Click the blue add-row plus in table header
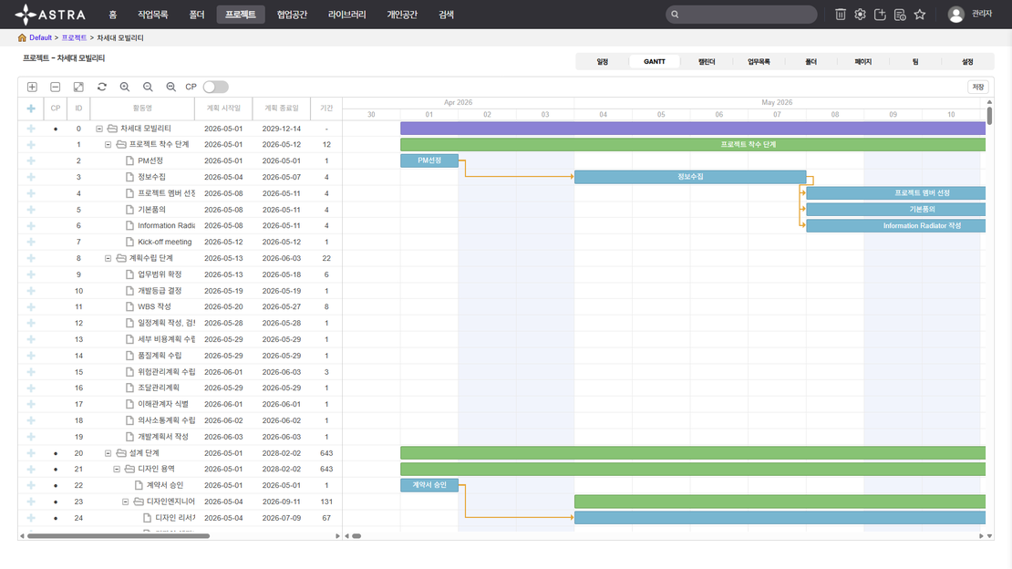Screen dimensions: 1012x569 pos(31,109)
